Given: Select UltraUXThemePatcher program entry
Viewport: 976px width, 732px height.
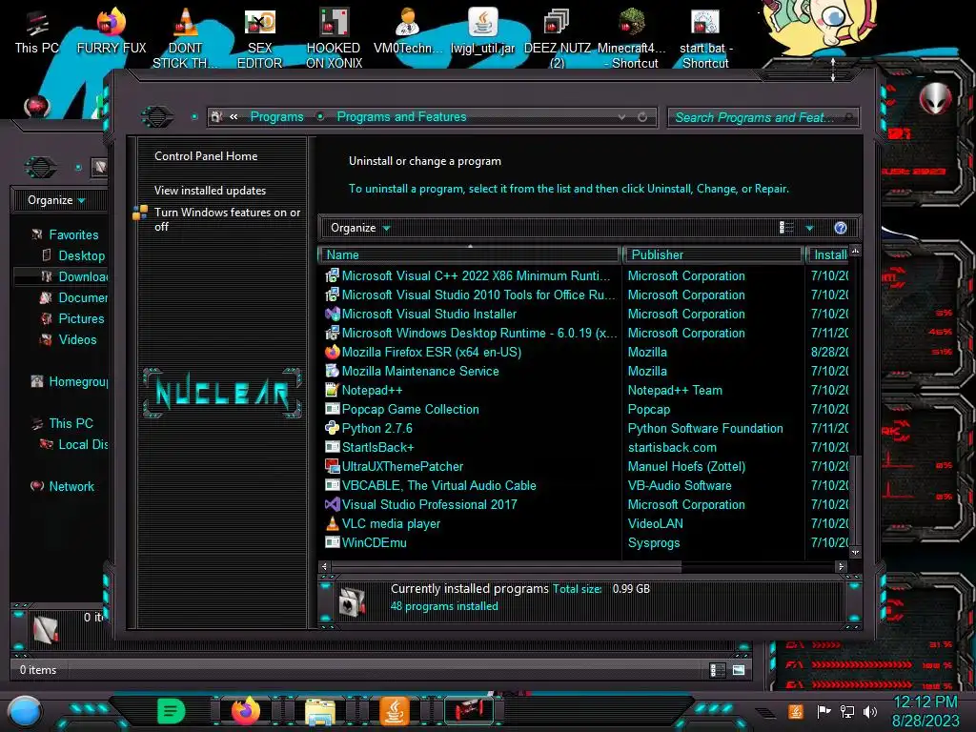Looking at the screenshot, I should click(402, 466).
